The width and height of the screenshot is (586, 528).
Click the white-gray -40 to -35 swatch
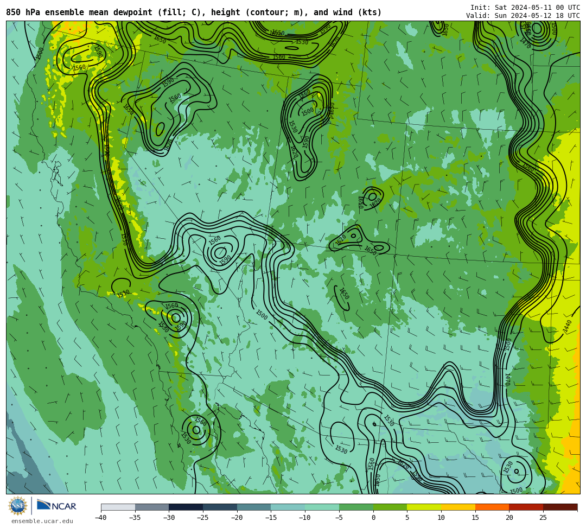click(118, 507)
